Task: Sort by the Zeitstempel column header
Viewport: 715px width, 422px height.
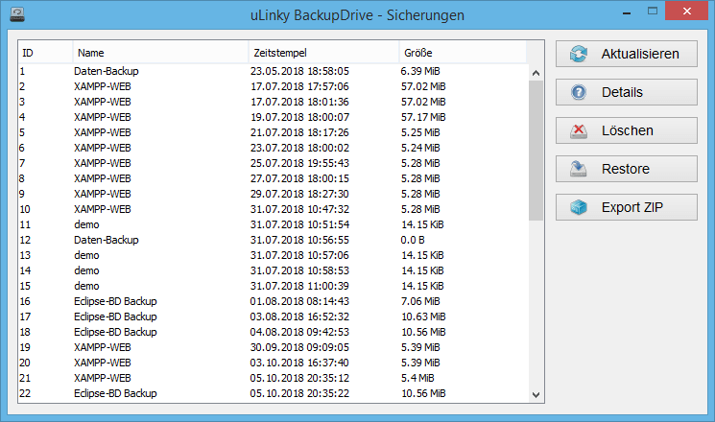Action: [x=323, y=53]
